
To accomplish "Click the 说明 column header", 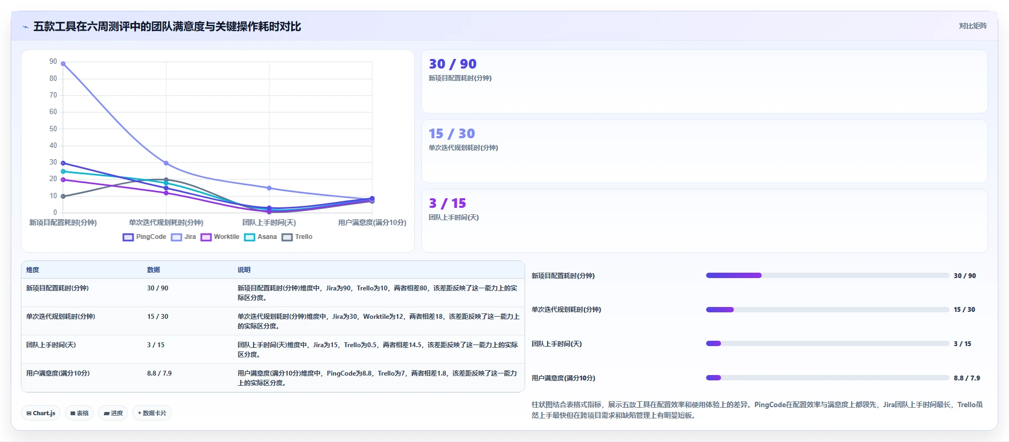I will pyautogui.click(x=244, y=270).
